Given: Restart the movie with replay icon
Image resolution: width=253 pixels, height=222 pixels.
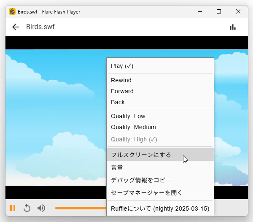Looking at the screenshot, I should 27,208.
